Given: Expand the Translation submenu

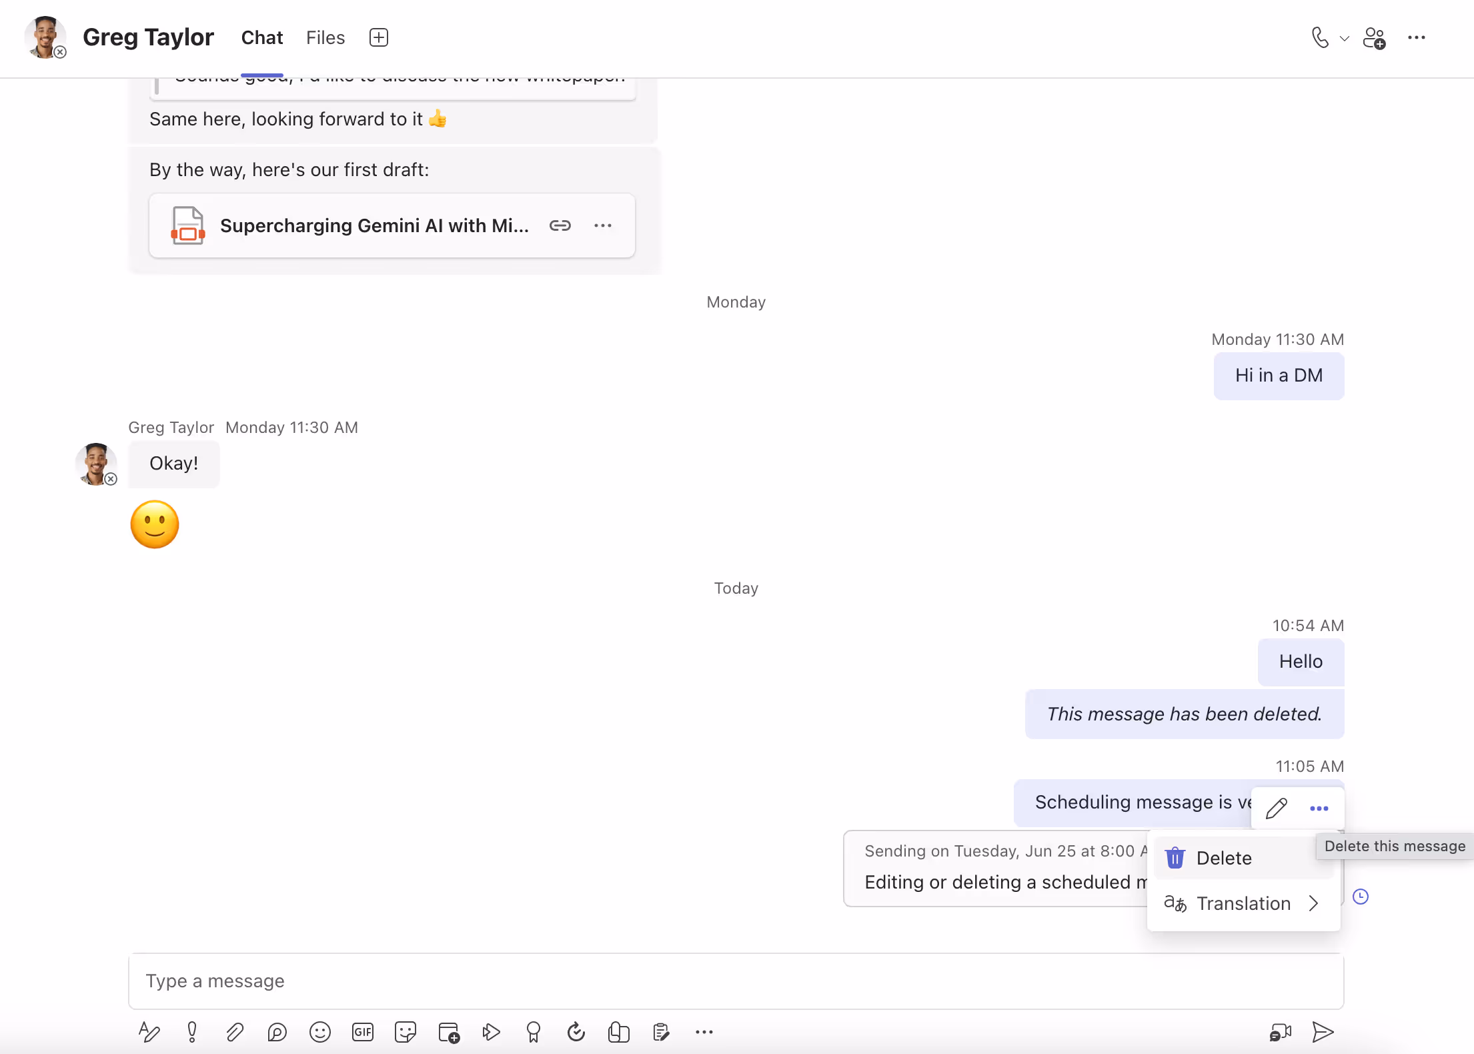Looking at the screenshot, I should pos(1243,903).
